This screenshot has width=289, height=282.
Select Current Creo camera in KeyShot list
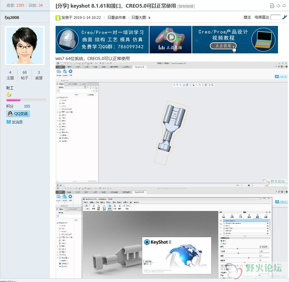point(246,223)
